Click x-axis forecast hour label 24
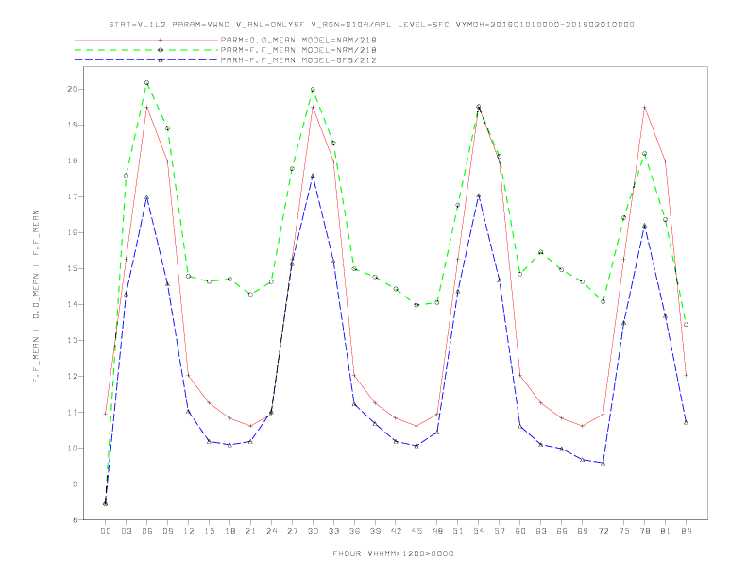 (271, 531)
